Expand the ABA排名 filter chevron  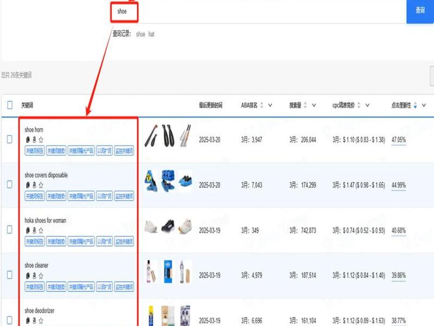click(270, 105)
